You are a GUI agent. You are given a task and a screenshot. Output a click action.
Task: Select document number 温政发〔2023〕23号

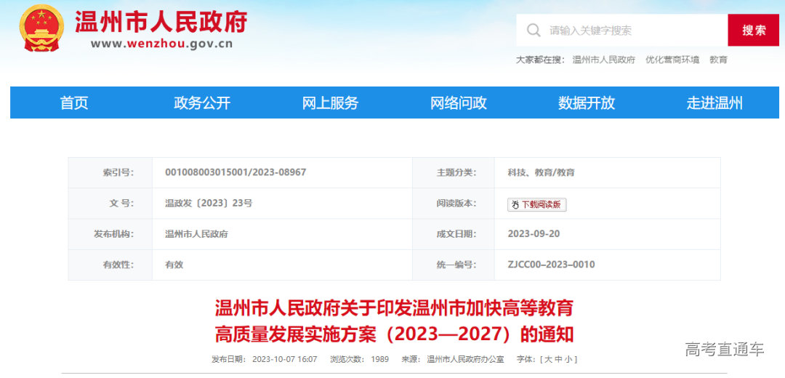tap(209, 204)
